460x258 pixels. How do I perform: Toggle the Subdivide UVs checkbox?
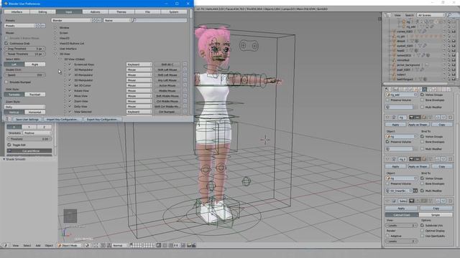tap(422, 226)
